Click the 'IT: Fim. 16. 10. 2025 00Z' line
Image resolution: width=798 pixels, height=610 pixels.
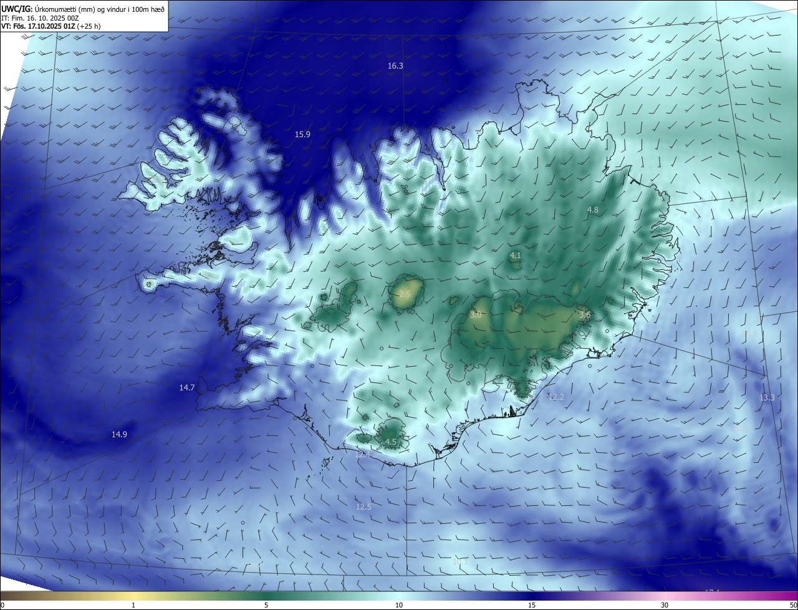40,18
